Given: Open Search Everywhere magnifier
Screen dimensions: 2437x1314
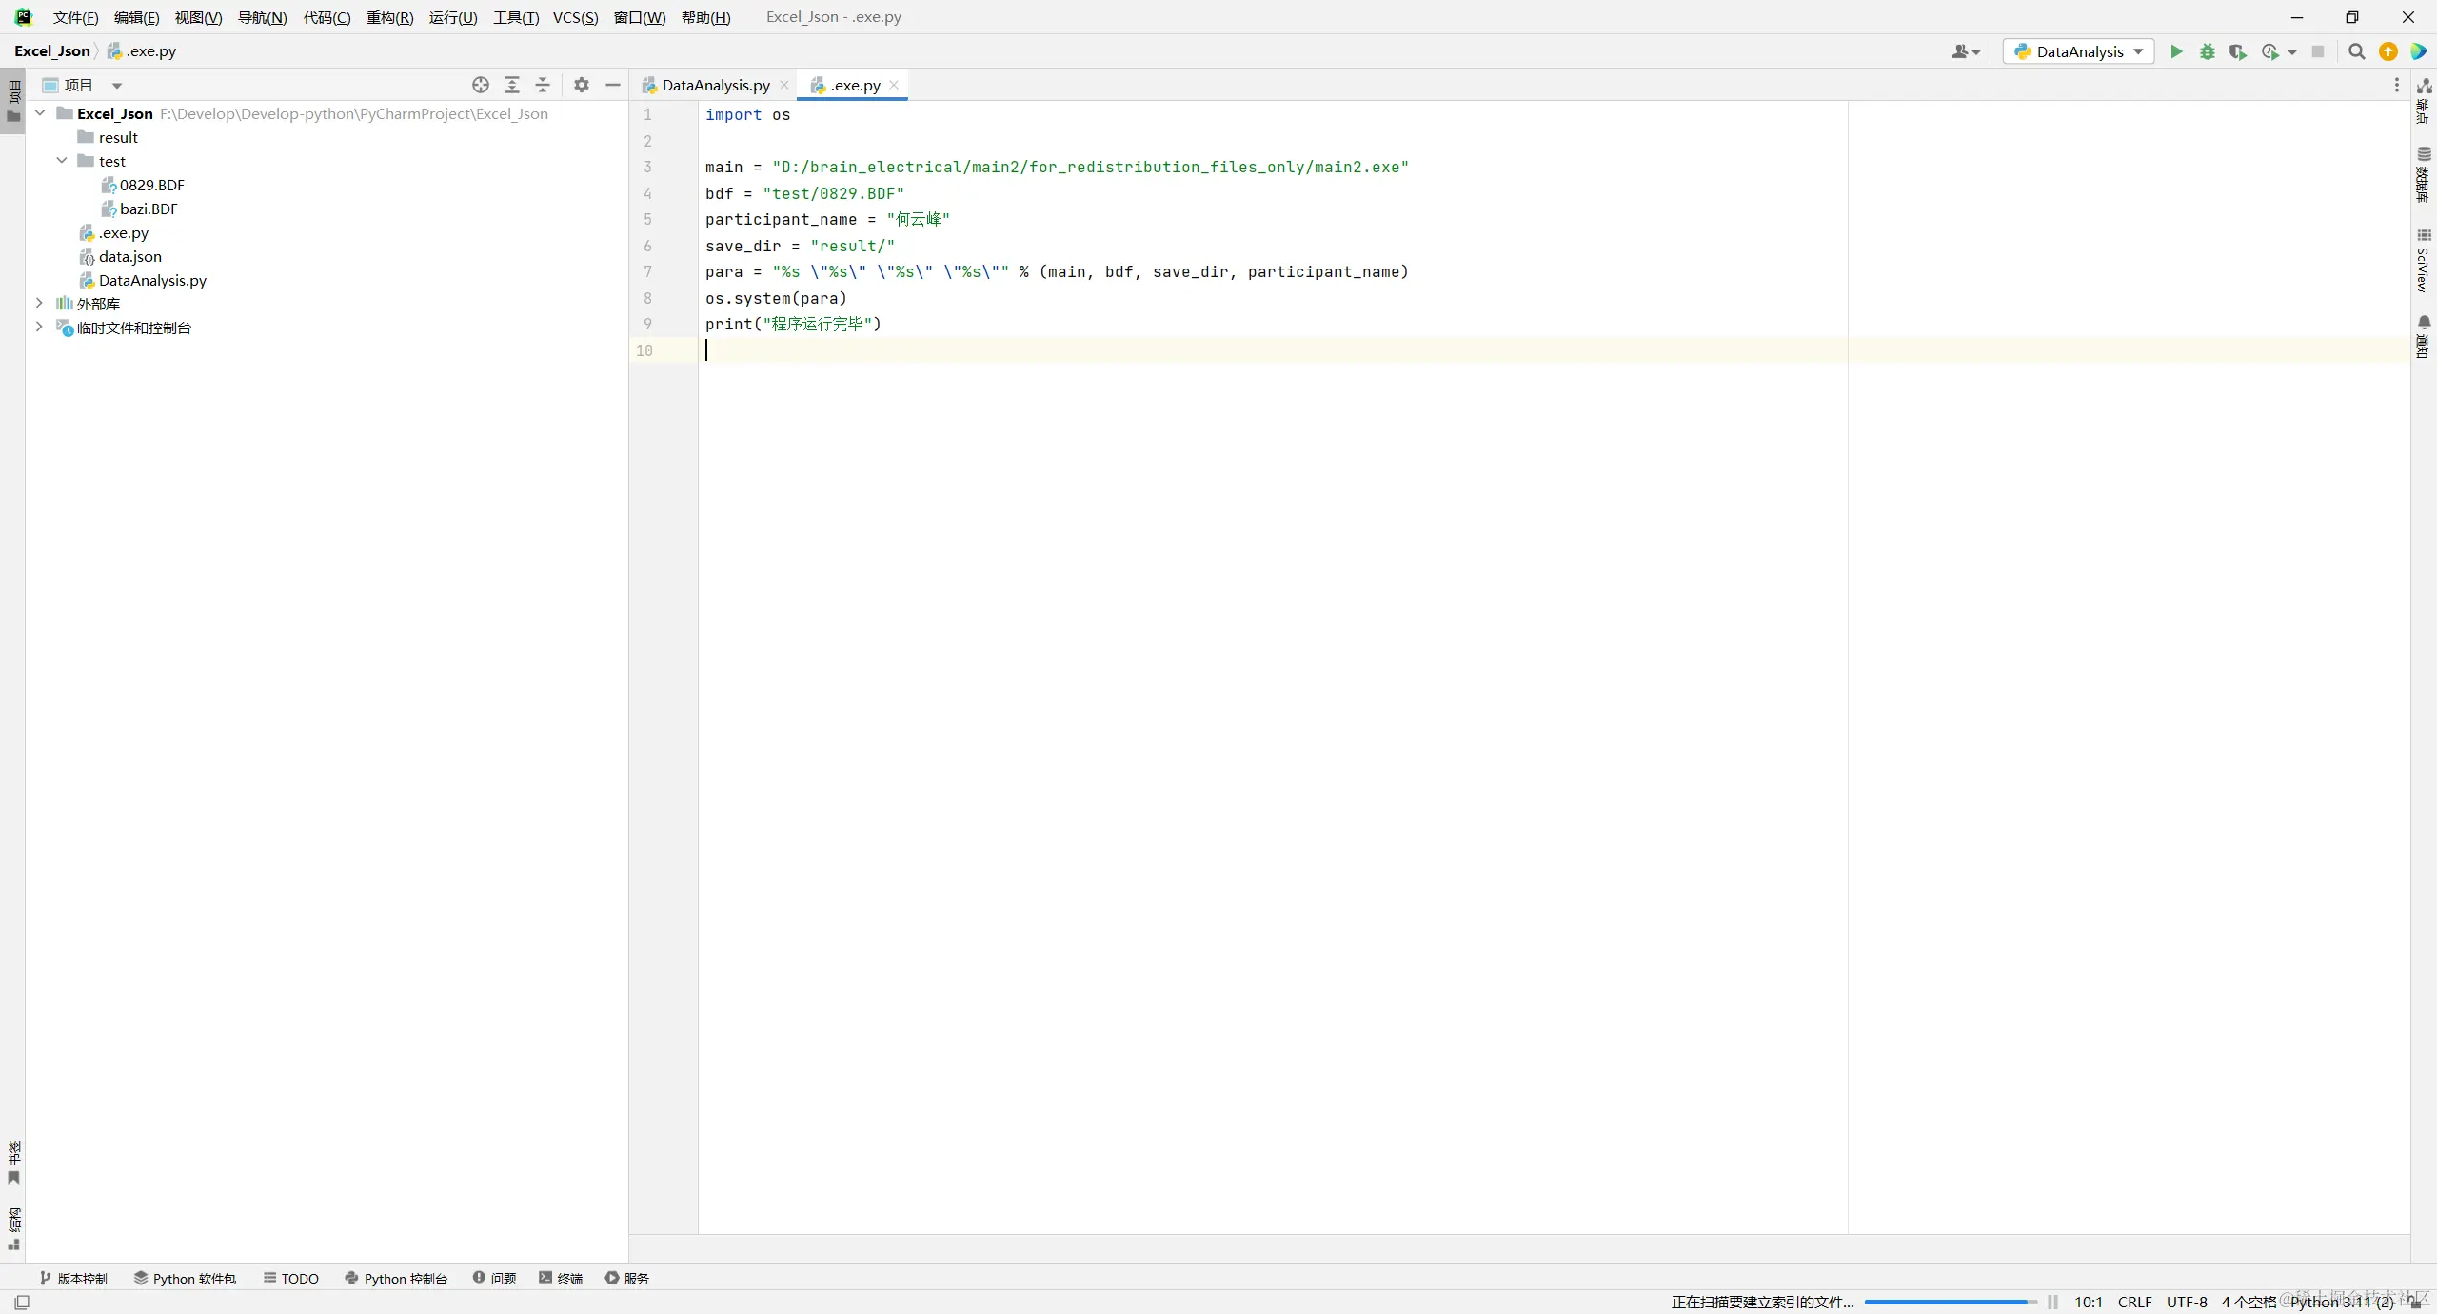Looking at the screenshot, I should tap(2356, 51).
